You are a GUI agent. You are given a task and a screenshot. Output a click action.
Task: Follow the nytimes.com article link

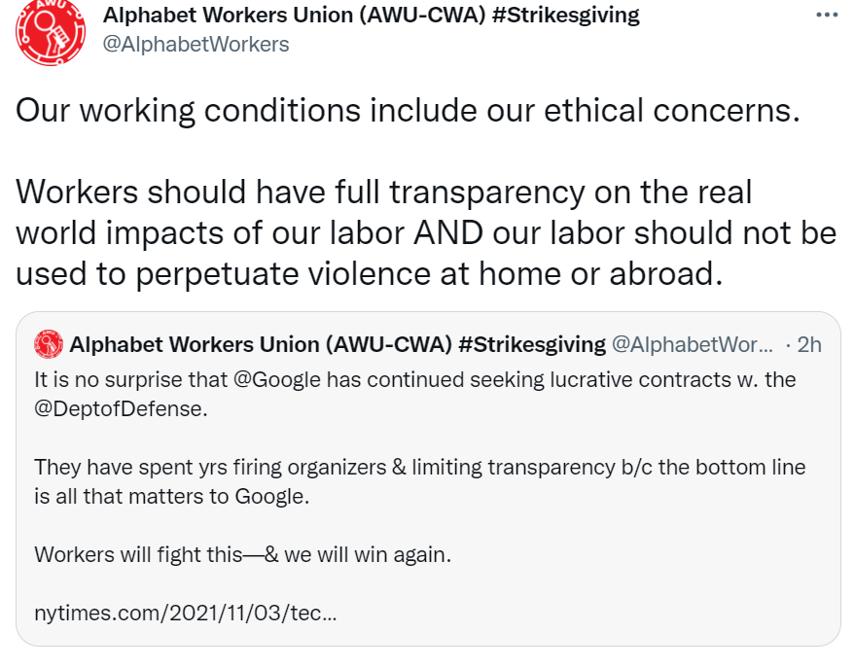coord(186,614)
